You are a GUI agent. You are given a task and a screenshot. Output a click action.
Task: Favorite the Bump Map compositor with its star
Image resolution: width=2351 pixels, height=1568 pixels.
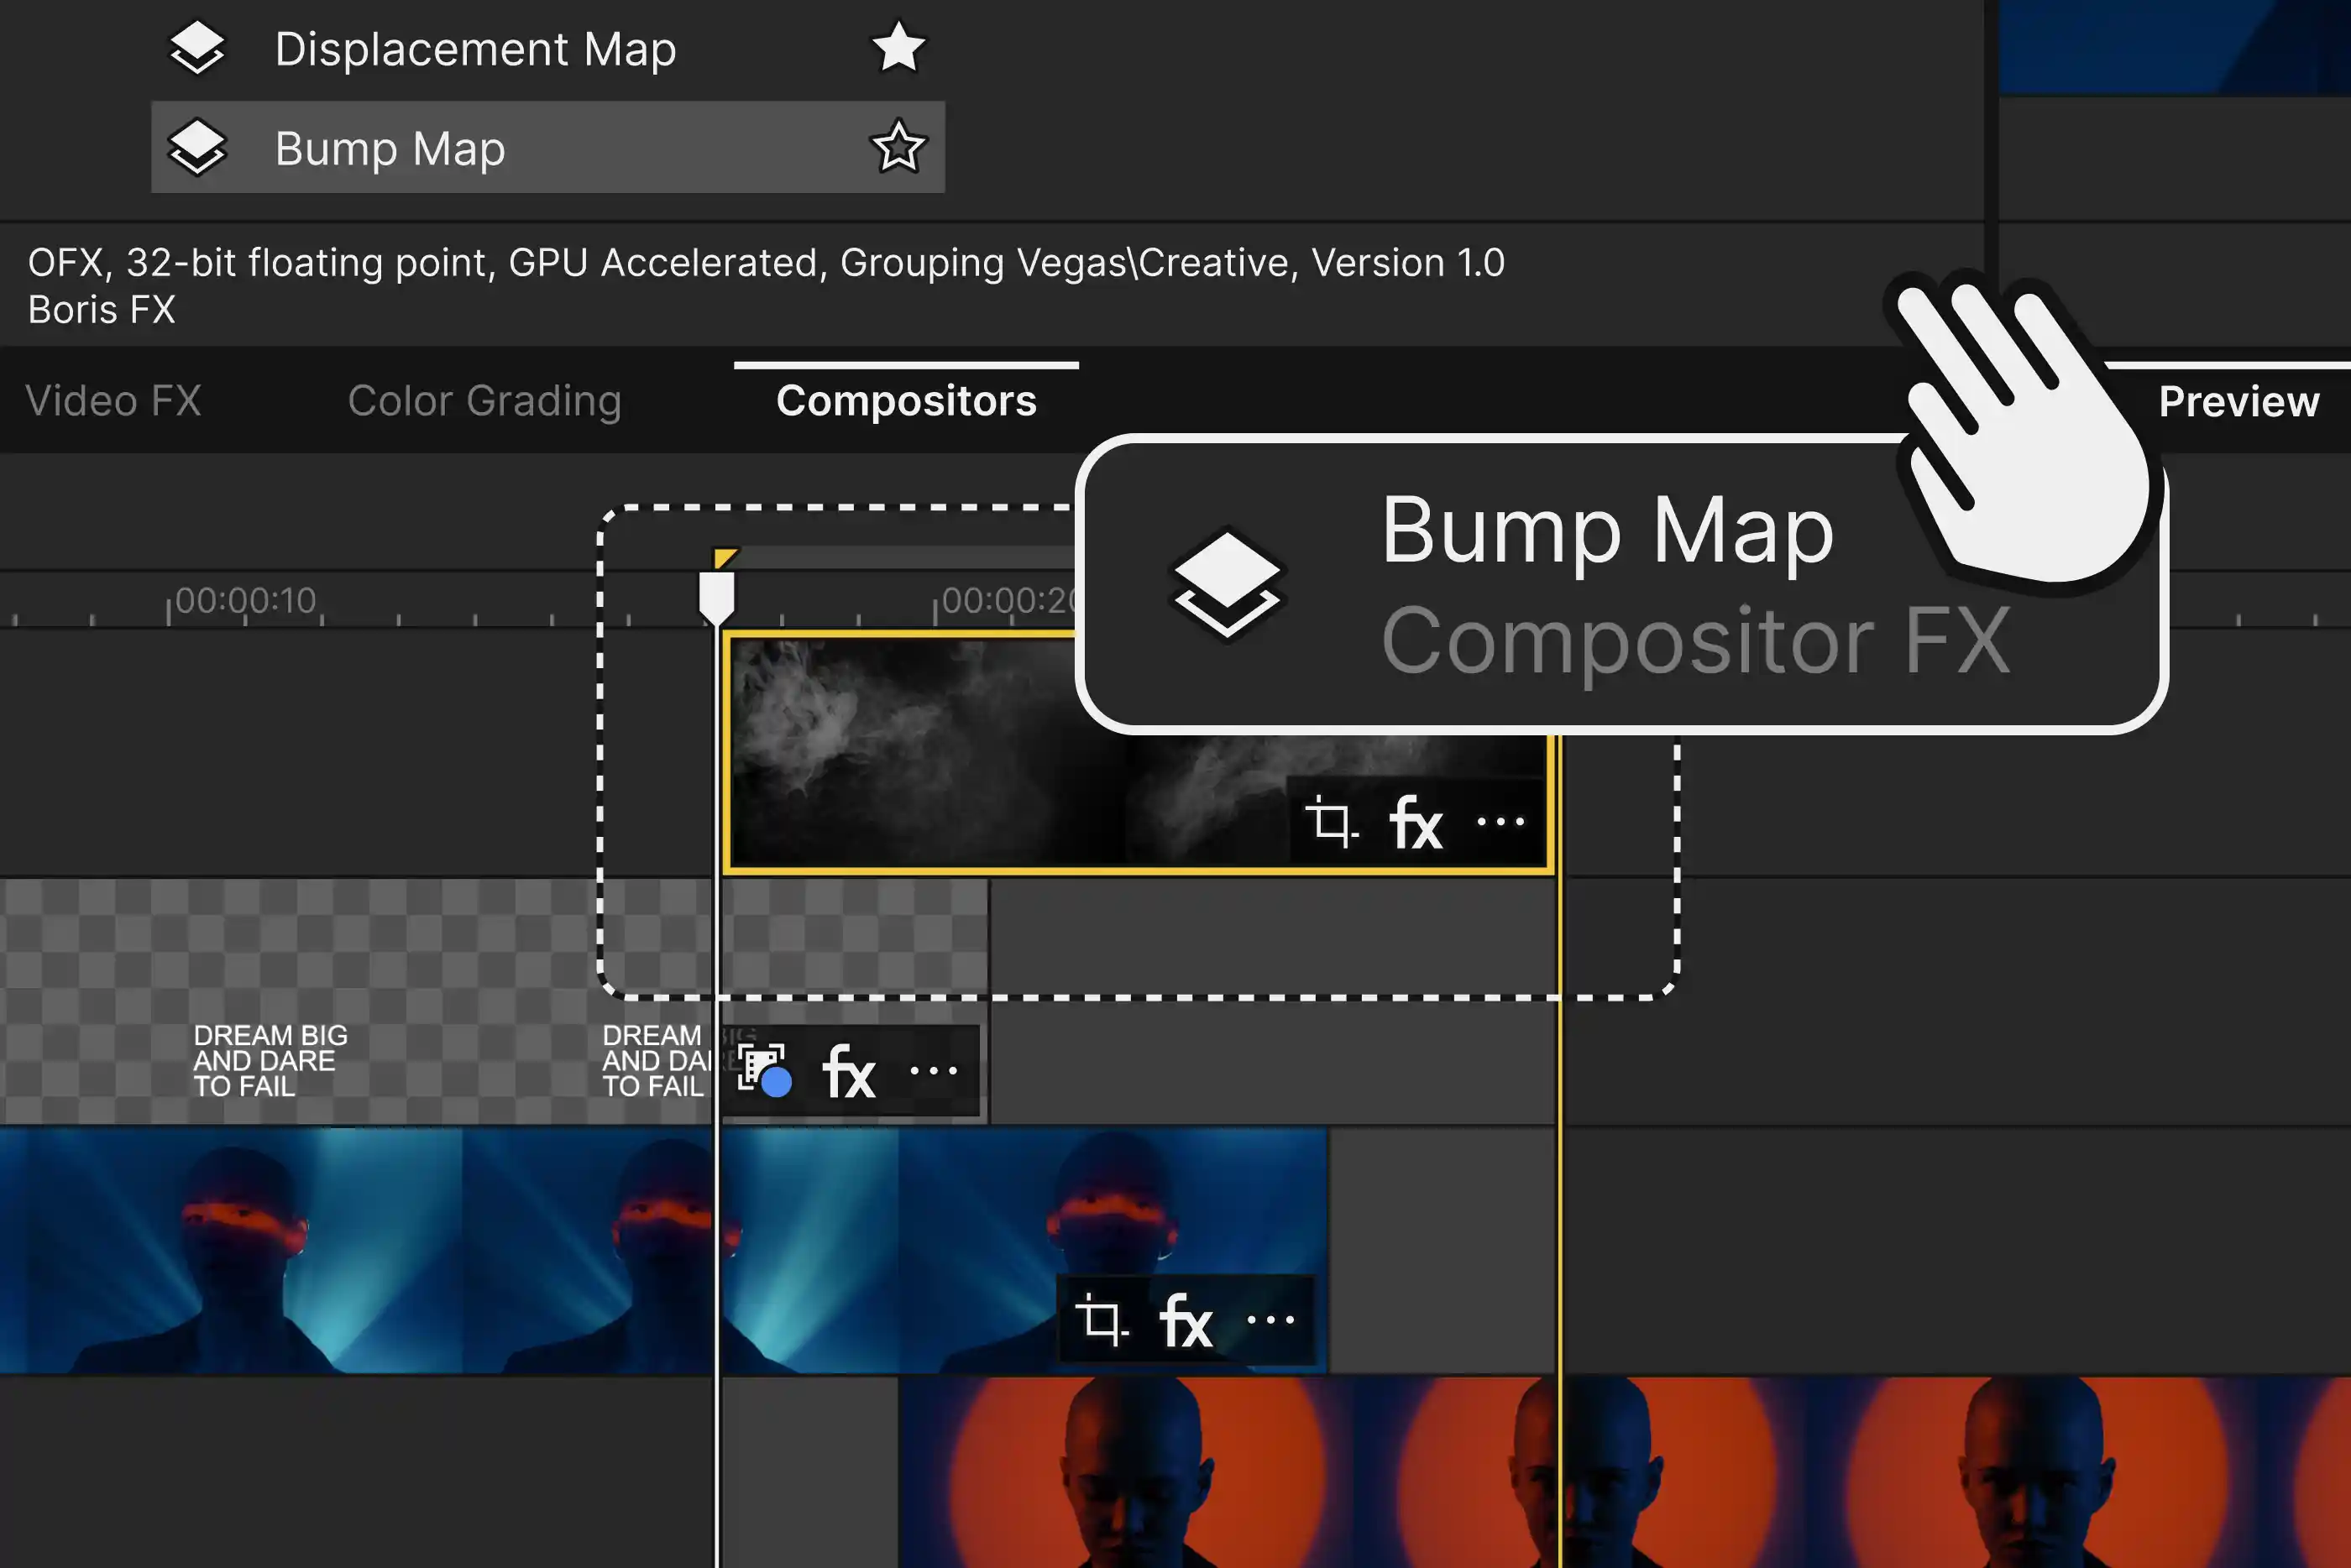[898, 148]
